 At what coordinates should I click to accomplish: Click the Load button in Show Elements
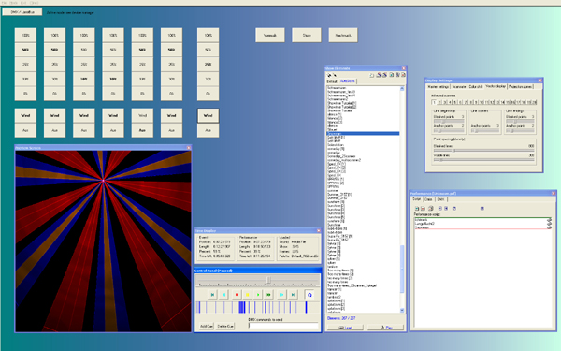click(346, 328)
